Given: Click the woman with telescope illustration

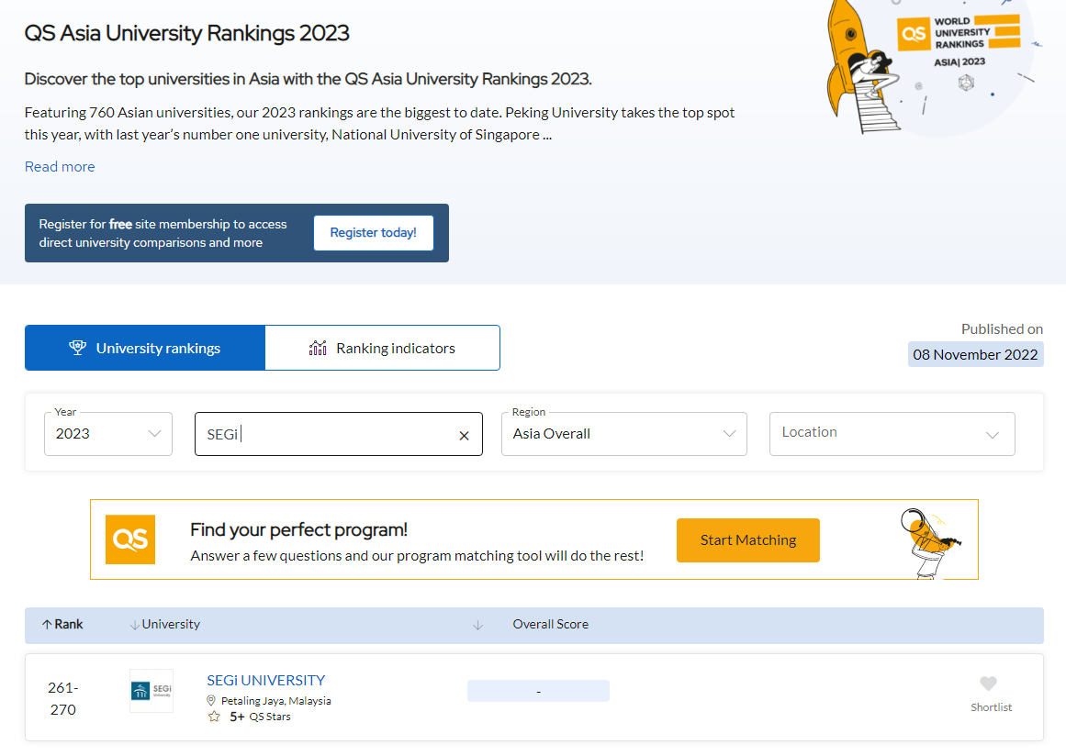Looking at the screenshot, I should coord(930,543).
